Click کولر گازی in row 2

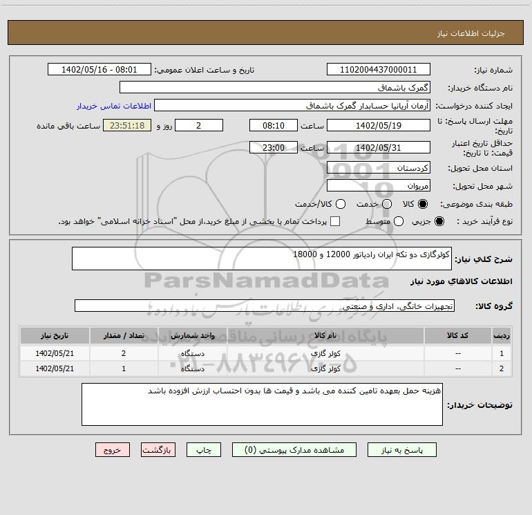(325, 368)
